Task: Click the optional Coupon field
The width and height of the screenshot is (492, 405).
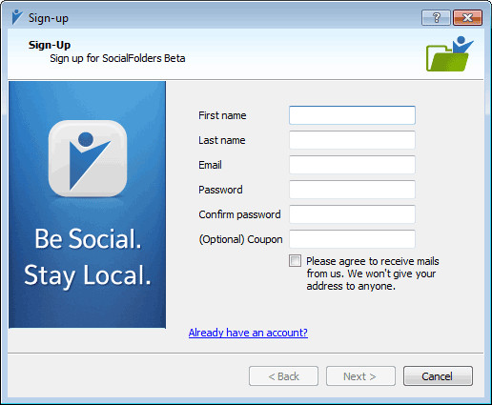Action: click(x=352, y=239)
